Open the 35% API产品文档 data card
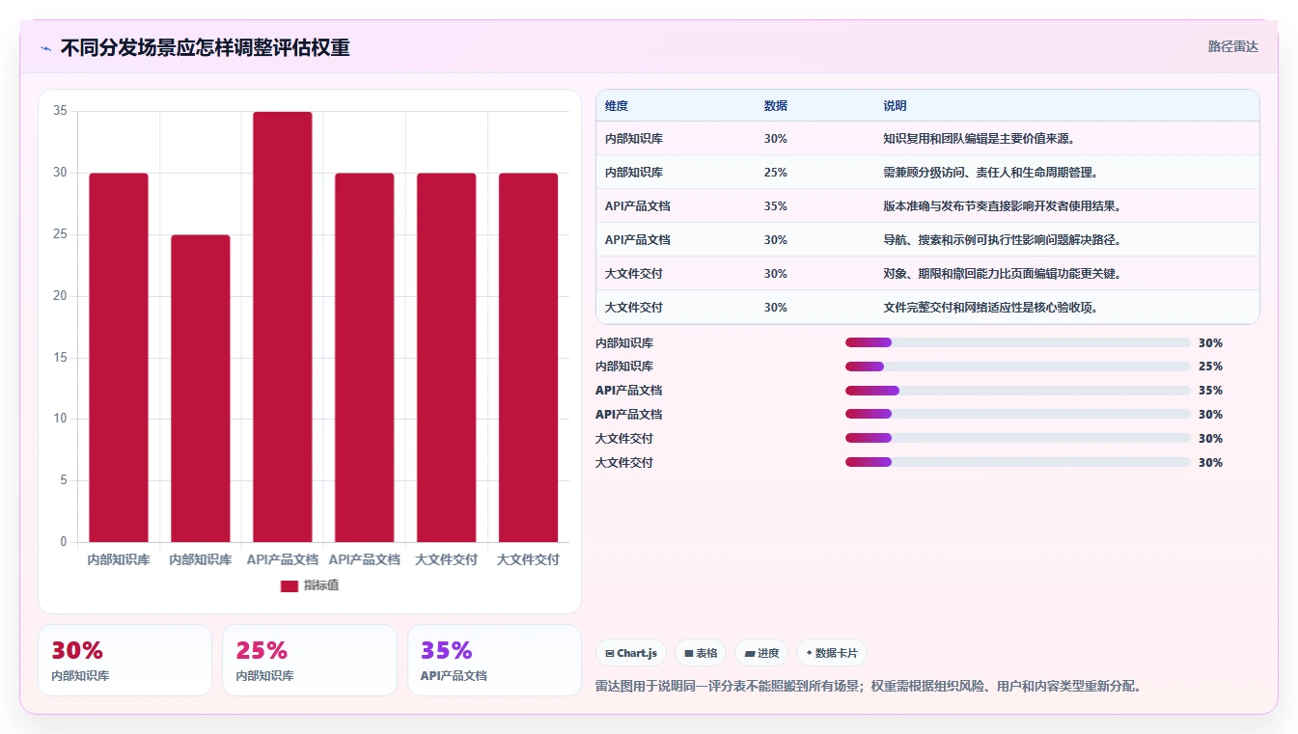The image size is (1298, 734). coord(494,661)
